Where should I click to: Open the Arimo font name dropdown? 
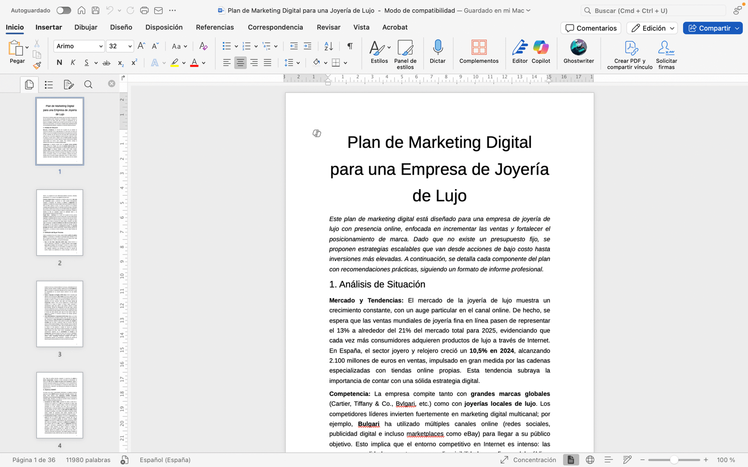click(101, 46)
